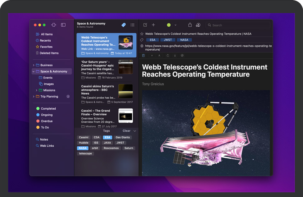Click the reload page icon

[x=168, y=56]
